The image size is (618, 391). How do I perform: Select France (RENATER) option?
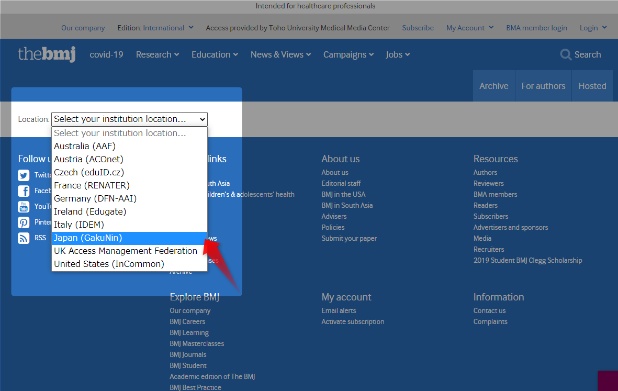coord(129,185)
